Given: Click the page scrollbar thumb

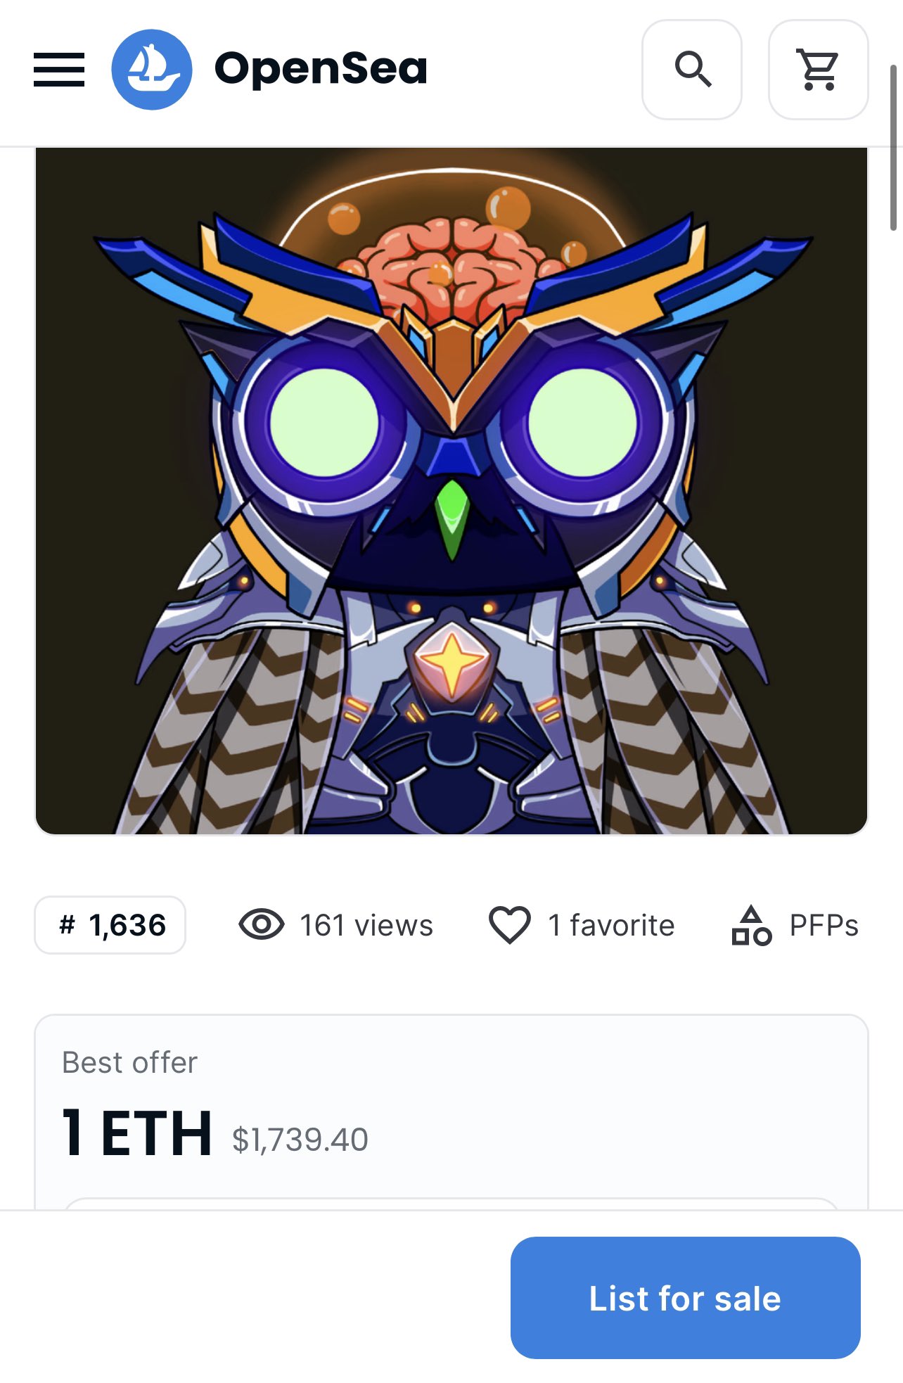Looking at the screenshot, I should (893, 148).
